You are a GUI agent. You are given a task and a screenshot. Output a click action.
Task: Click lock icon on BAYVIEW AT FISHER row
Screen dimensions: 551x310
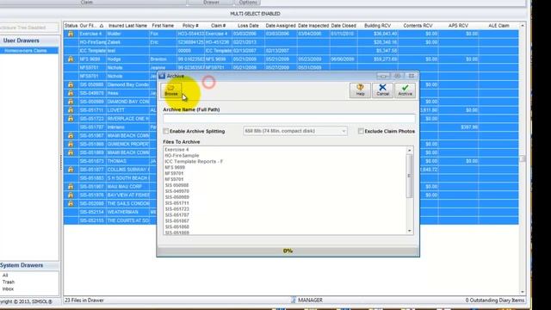pos(71,195)
